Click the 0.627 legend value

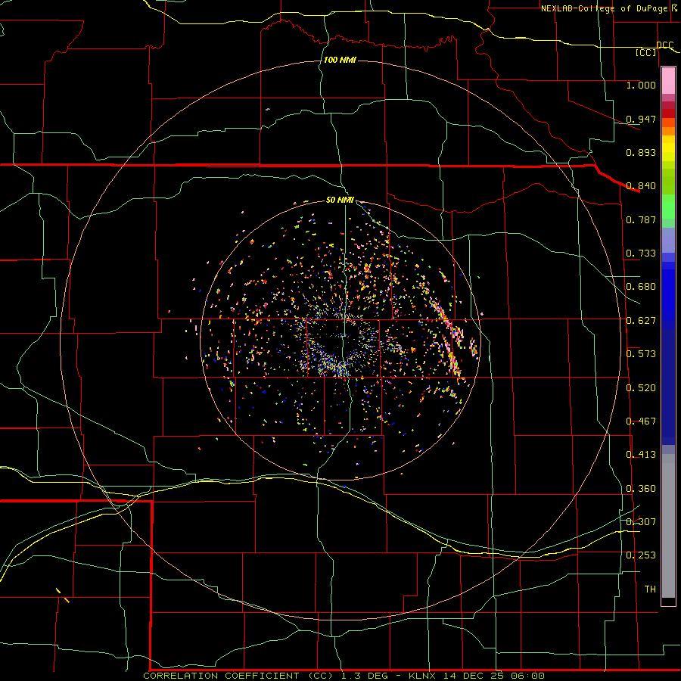[x=641, y=321]
